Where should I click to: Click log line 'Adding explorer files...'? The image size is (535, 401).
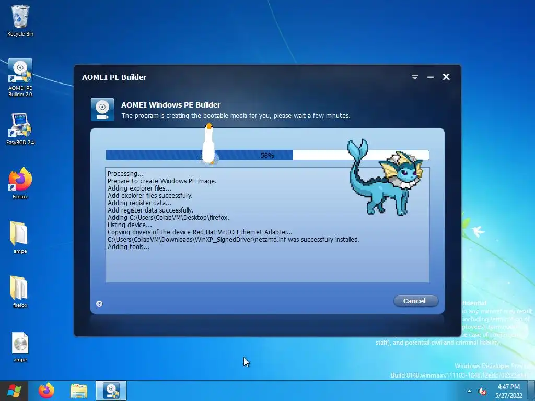coord(139,188)
